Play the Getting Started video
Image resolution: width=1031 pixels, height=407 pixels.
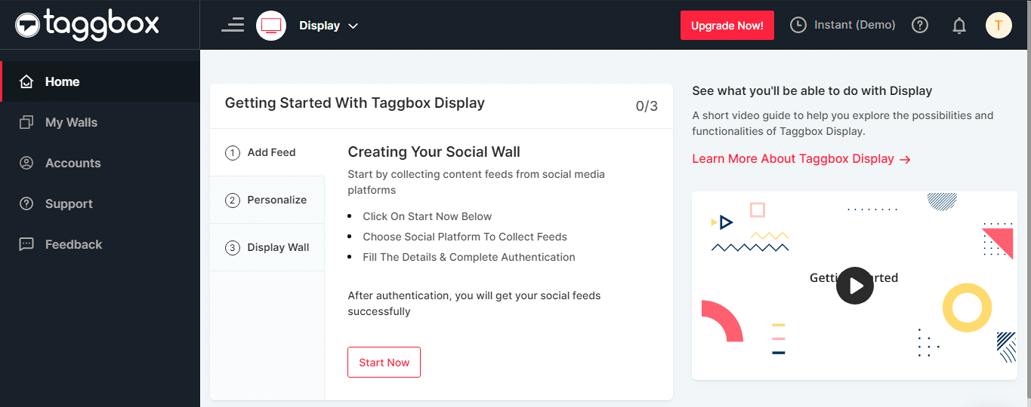point(854,286)
